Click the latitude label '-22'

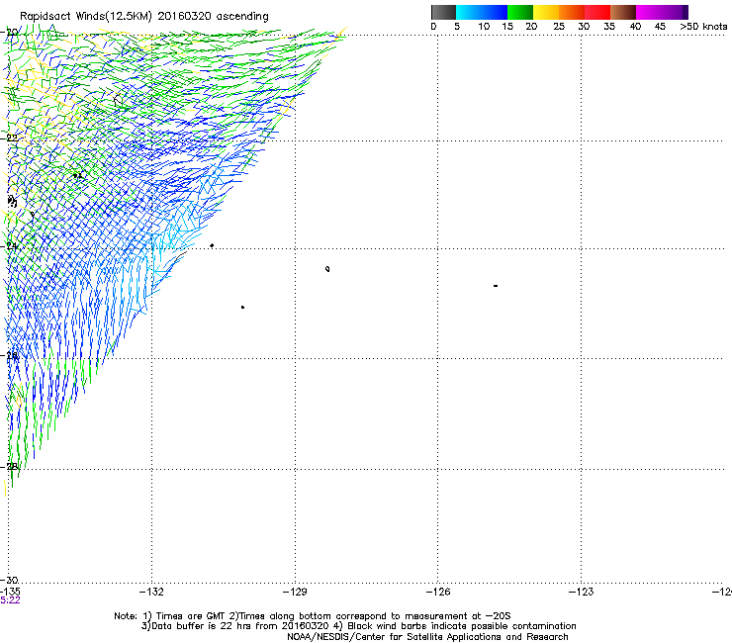click(x=10, y=138)
